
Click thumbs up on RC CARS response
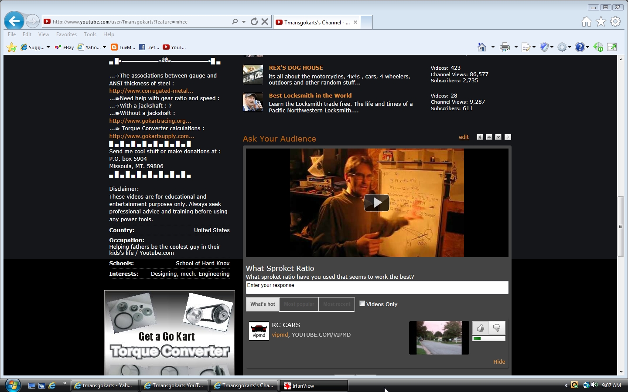(x=481, y=328)
